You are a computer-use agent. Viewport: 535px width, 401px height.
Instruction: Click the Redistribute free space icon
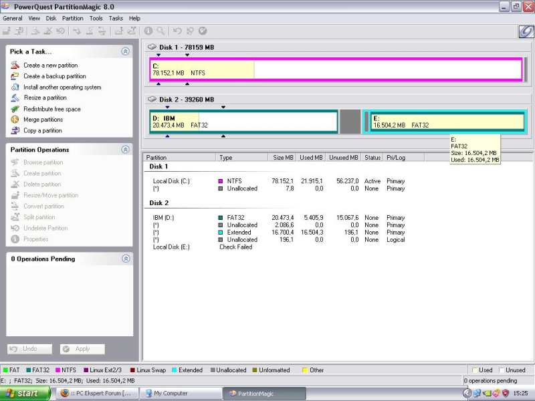(15, 109)
